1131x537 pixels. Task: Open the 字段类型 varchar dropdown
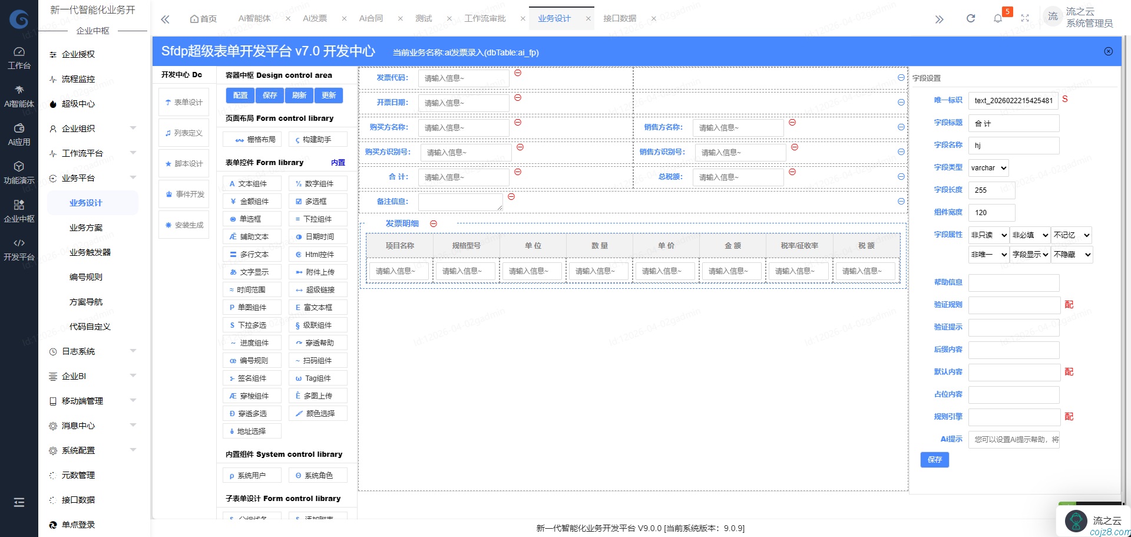click(x=988, y=168)
